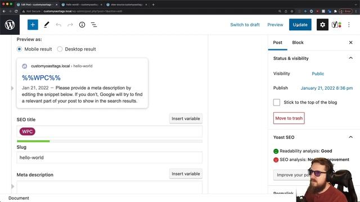Click Move to trash
This screenshot has height=202, width=360.
(x=289, y=118)
